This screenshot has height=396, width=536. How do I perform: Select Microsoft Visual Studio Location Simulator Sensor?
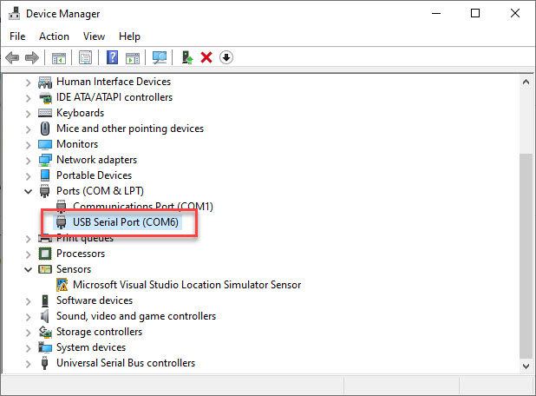[x=186, y=285]
